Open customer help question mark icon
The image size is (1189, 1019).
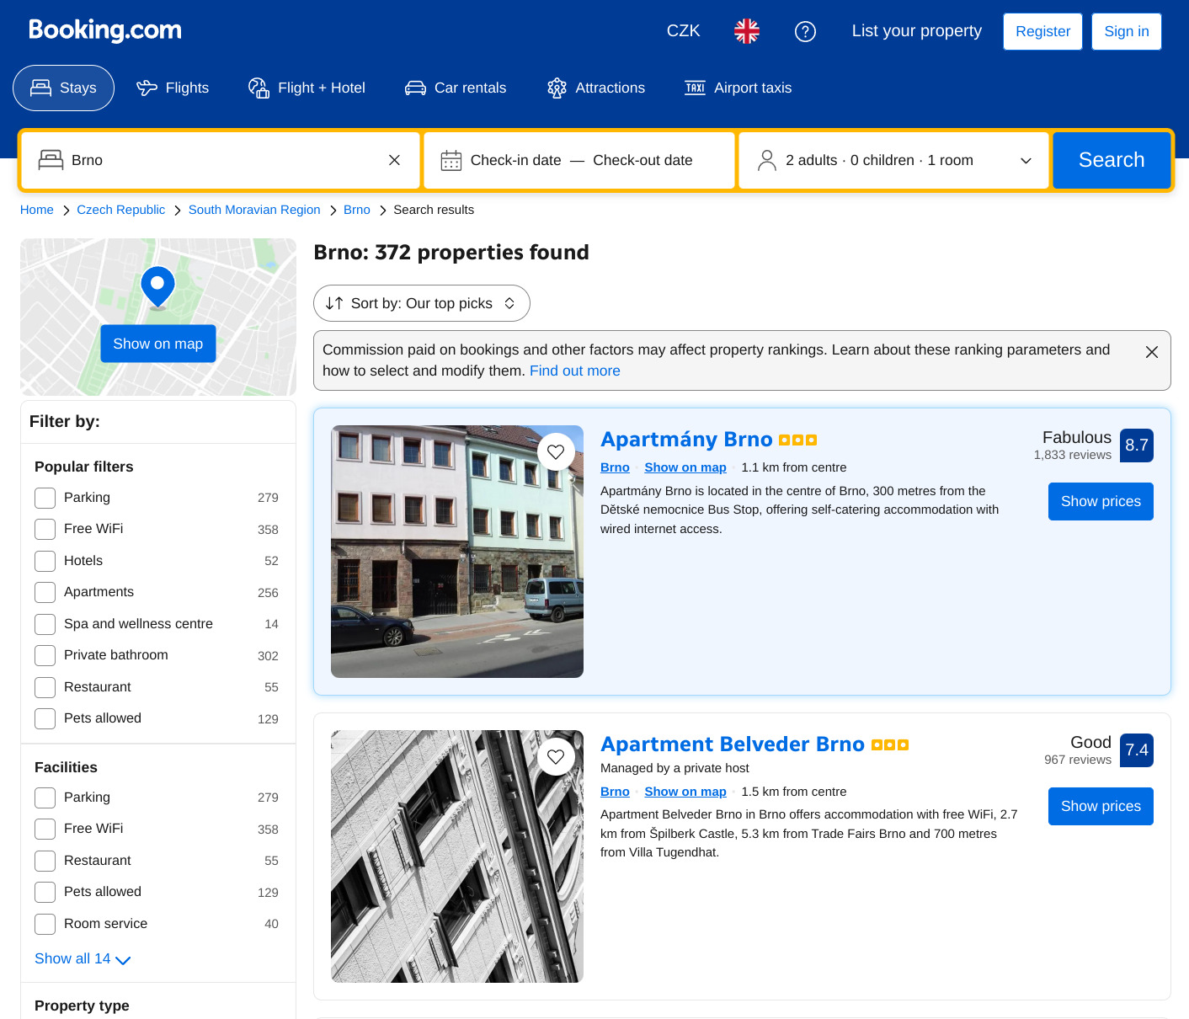(805, 31)
